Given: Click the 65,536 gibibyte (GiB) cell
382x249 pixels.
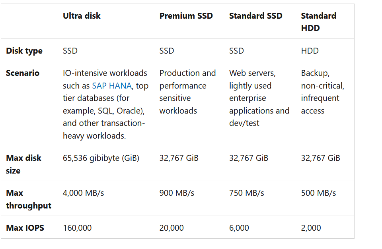Looking at the screenshot, I should (101, 158).
